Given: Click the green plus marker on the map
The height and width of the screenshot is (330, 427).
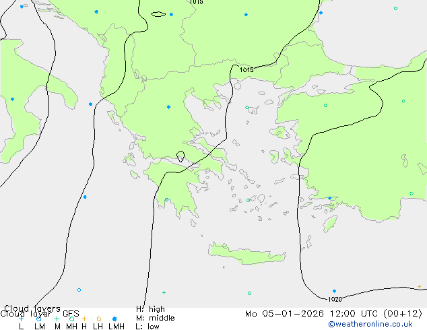Looking at the screenshot, I should tap(164, 292).
